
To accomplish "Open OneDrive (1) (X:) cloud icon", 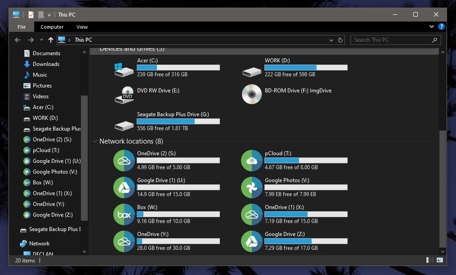I will (251, 214).
